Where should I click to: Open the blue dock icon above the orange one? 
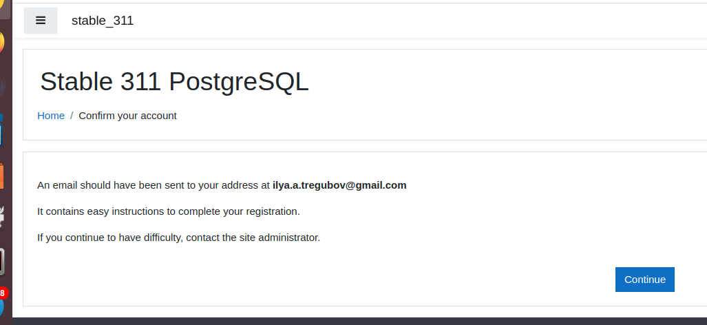point(1,131)
